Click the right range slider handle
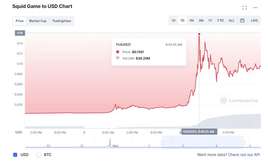 pos(244,142)
